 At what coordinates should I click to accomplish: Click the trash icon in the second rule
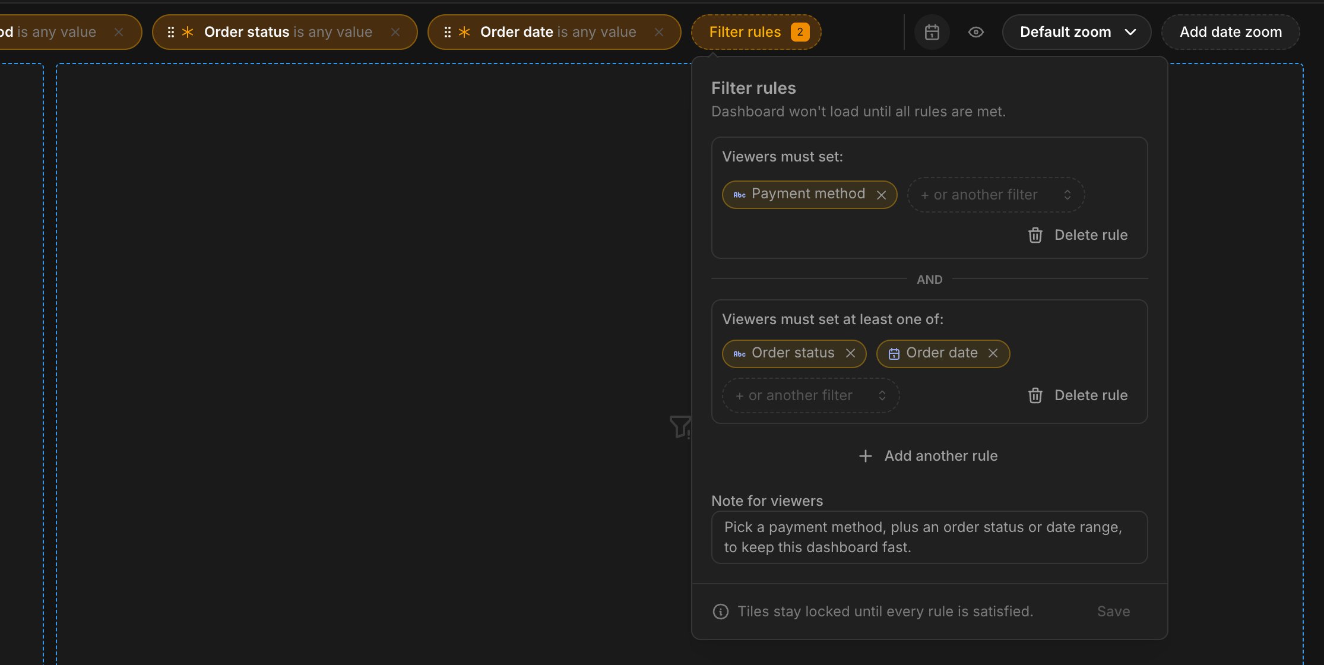1035,395
